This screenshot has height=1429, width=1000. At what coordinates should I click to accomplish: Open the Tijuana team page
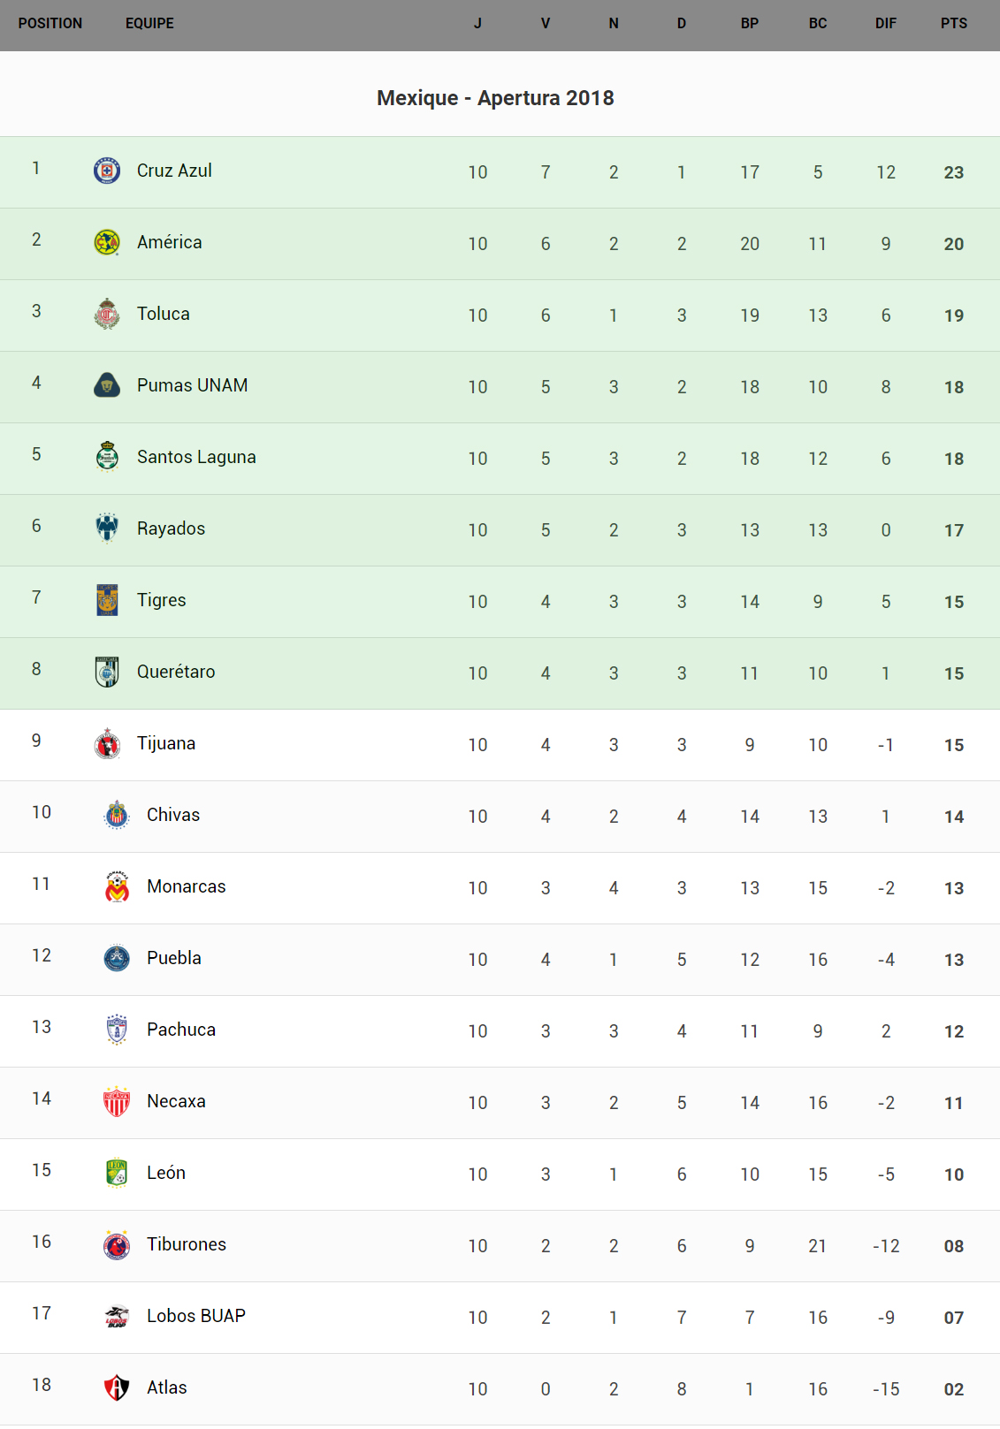pyautogui.click(x=166, y=743)
